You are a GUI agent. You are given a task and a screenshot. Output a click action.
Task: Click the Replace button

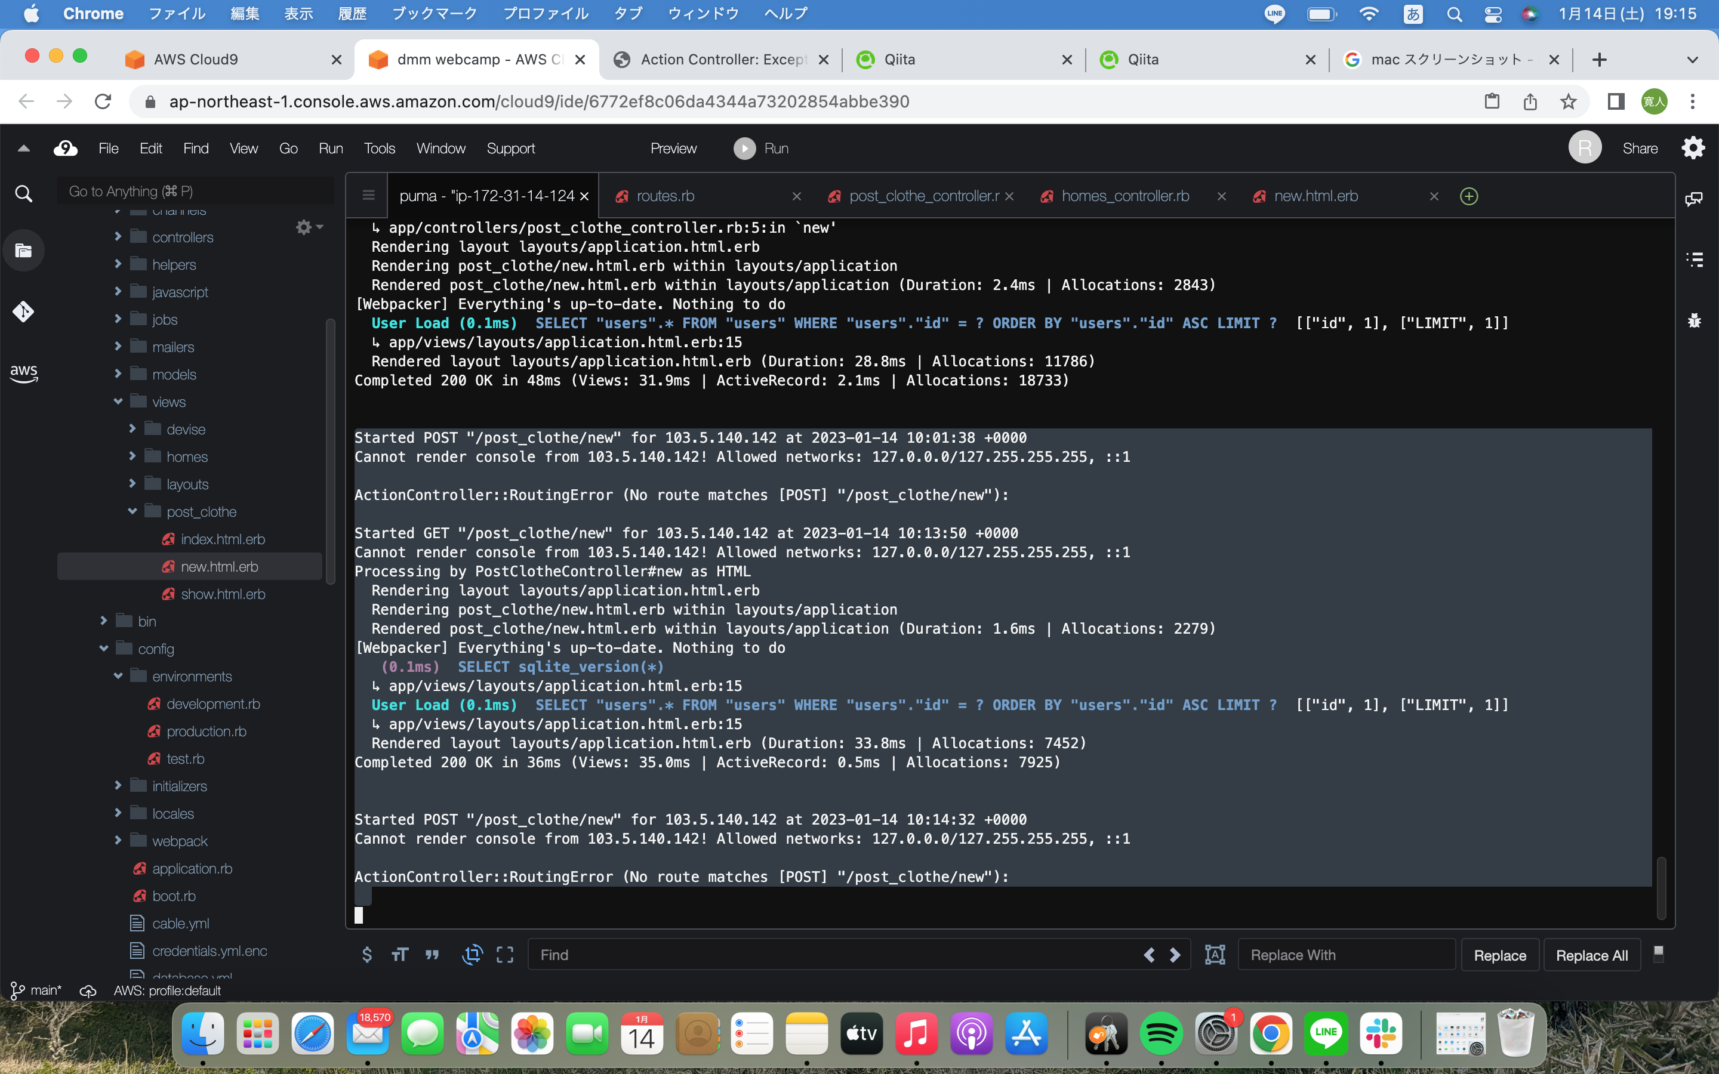[1499, 955]
